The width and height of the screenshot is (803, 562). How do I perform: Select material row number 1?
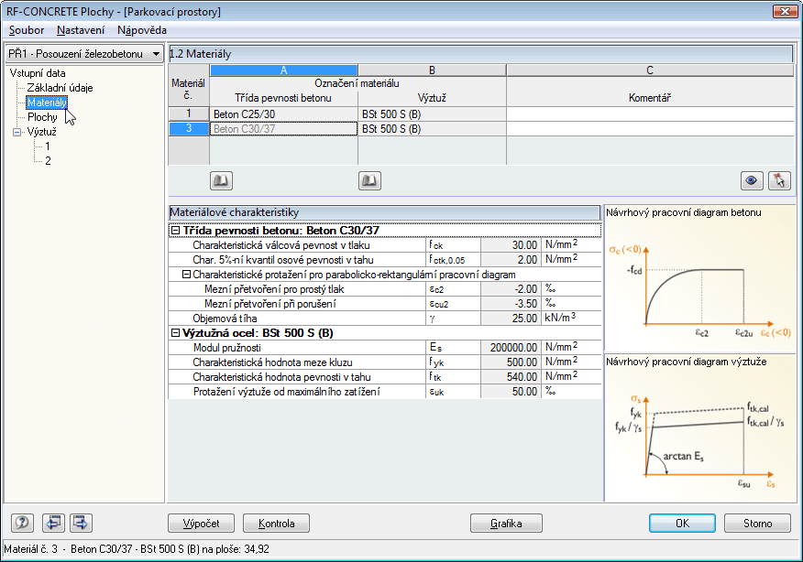coord(189,114)
